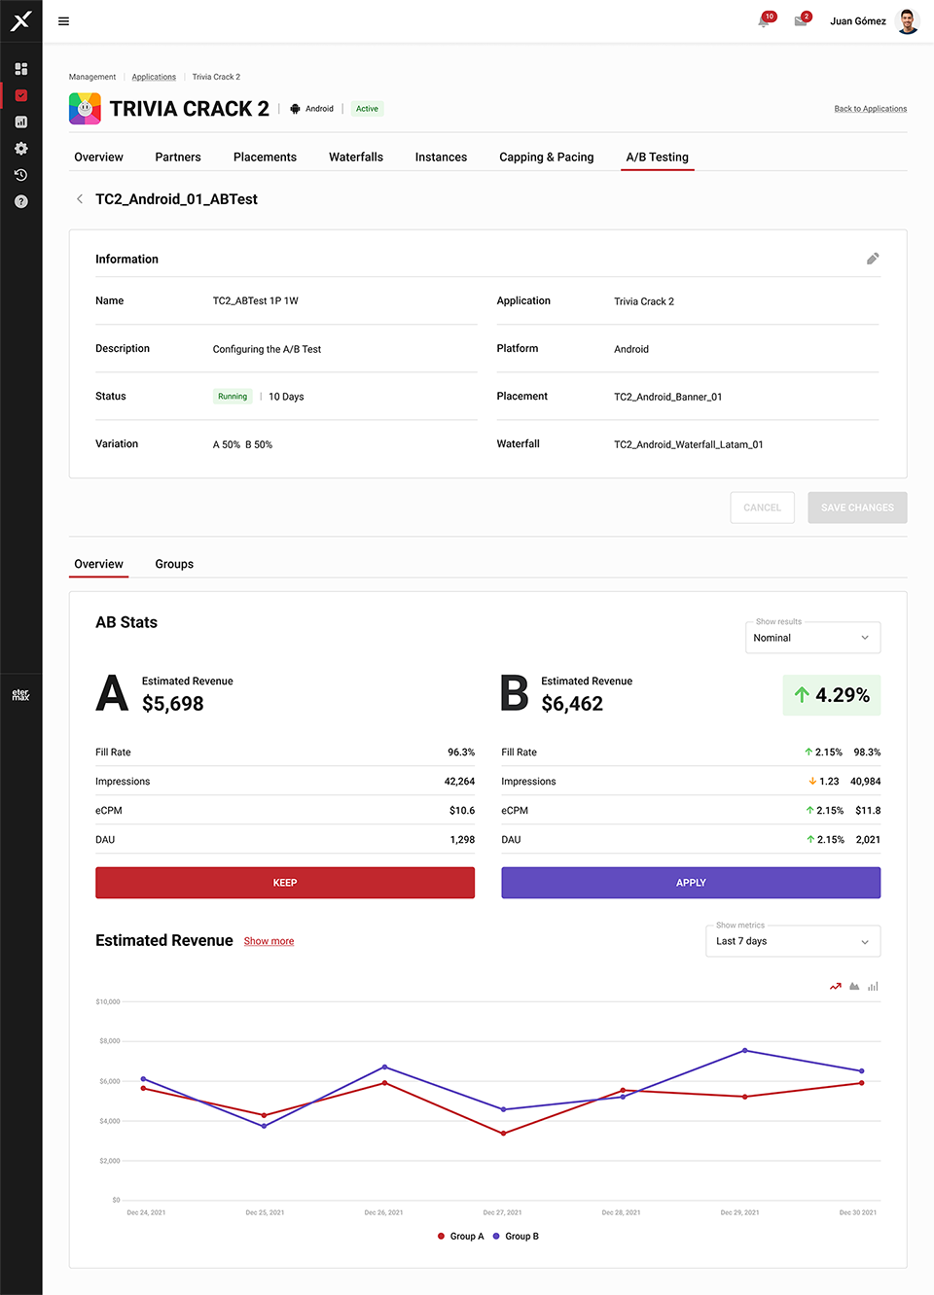This screenshot has height=1295, width=934.
Task: Open the Partners tab
Action: [x=178, y=157]
